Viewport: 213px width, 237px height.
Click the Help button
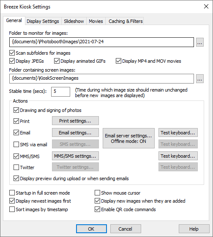click(194, 229)
